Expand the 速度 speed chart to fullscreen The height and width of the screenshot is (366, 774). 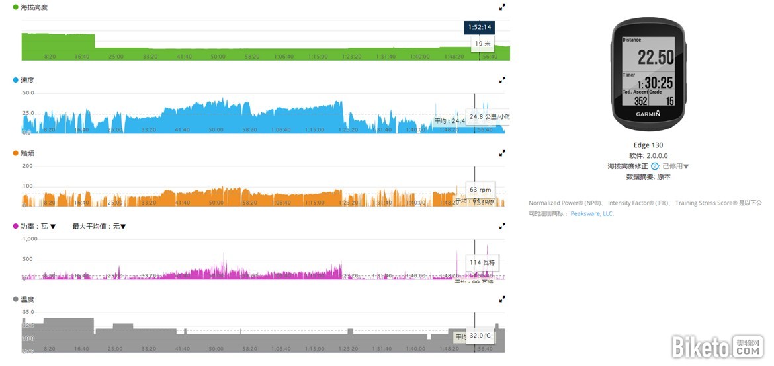(x=502, y=80)
